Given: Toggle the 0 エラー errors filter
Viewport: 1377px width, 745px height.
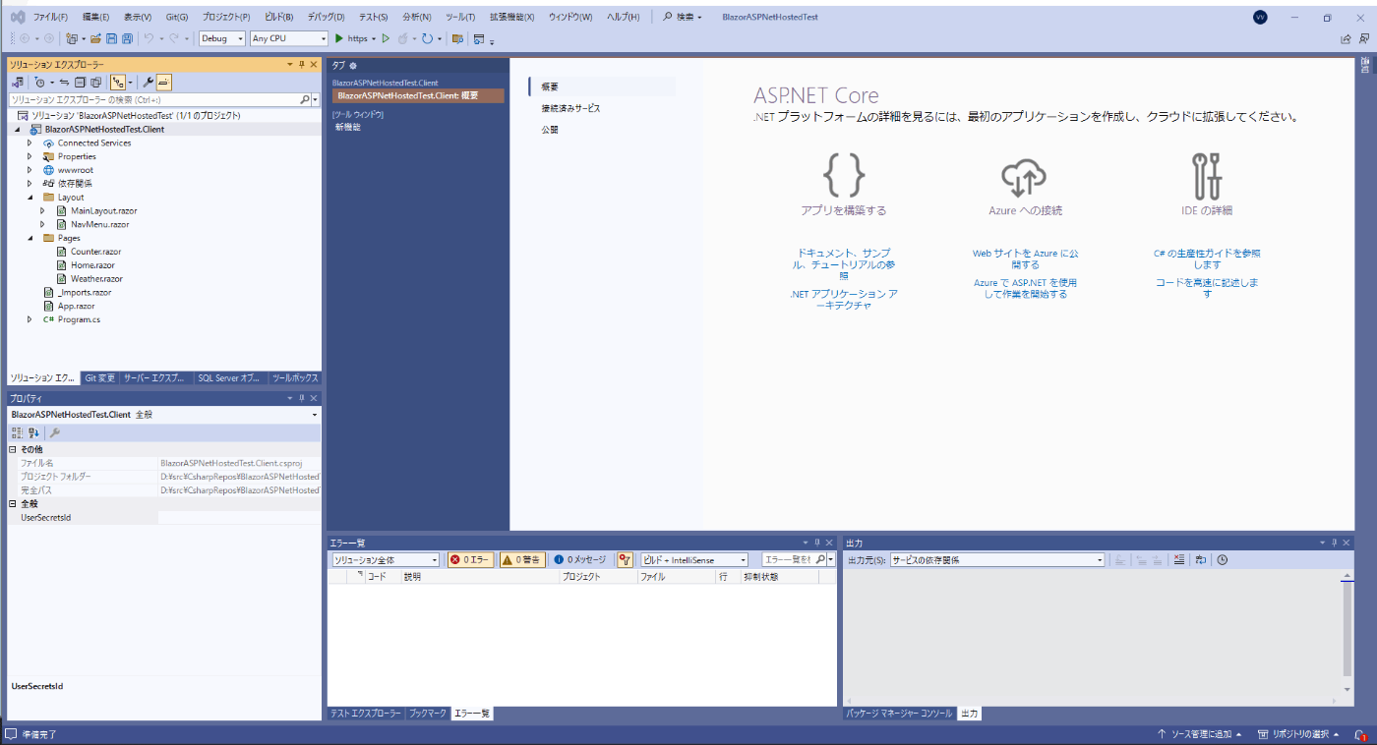Looking at the screenshot, I should (470, 559).
